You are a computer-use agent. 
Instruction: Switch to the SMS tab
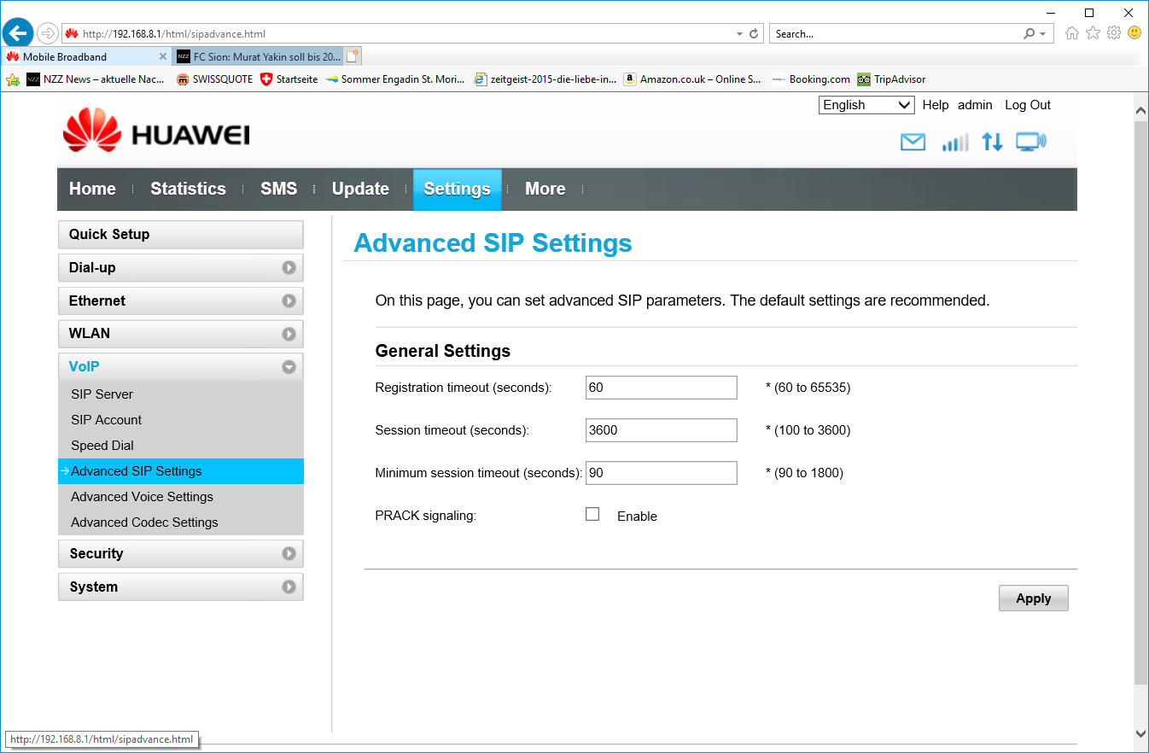pos(278,189)
